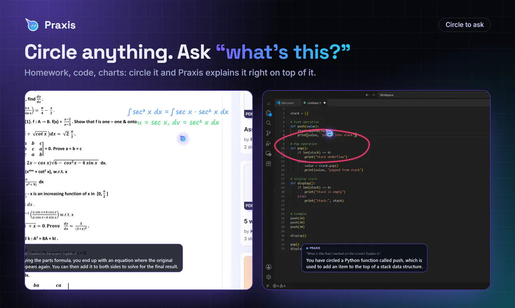Click the code line "push(30)"
The width and height of the screenshot is (515, 308).
coord(297,227)
